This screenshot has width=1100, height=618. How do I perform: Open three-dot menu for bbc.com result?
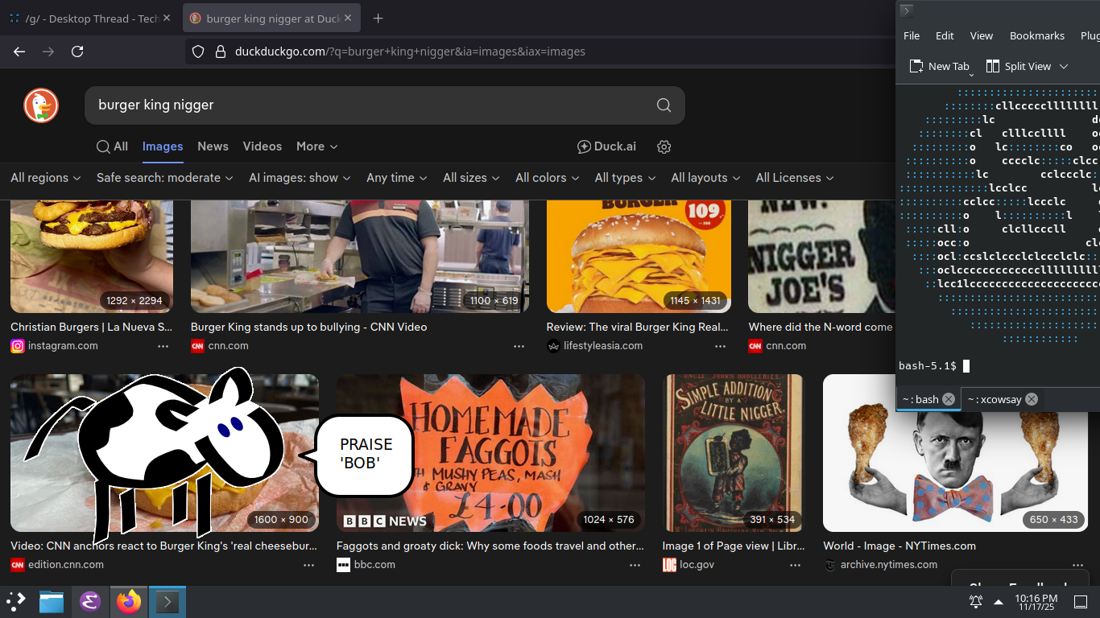pyautogui.click(x=635, y=565)
